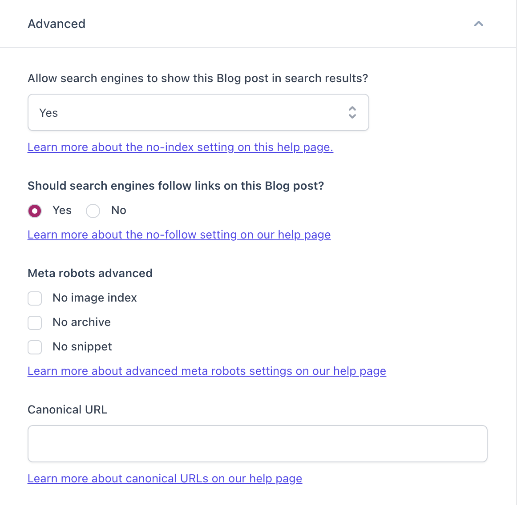Click the up-down arrows in the Yes select box
This screenshot has width=517, height=505.
pyautogui.click(x=352, y=113)
